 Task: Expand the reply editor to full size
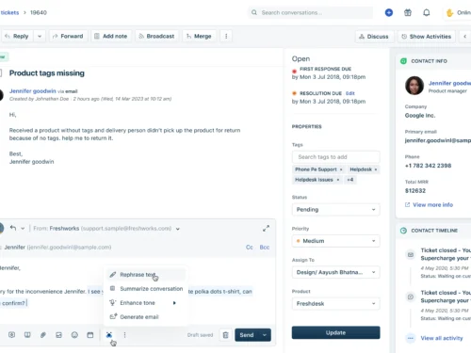click(x=266, y=229)
